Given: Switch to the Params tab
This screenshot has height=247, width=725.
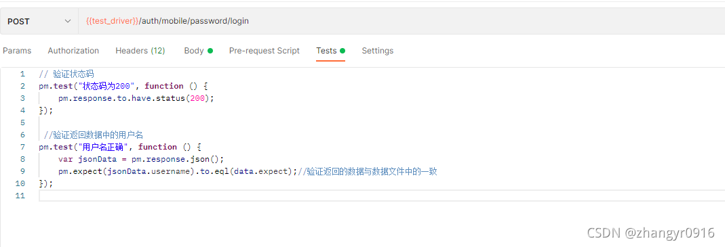Looking at the screenshot, I should tap(17, 51).
